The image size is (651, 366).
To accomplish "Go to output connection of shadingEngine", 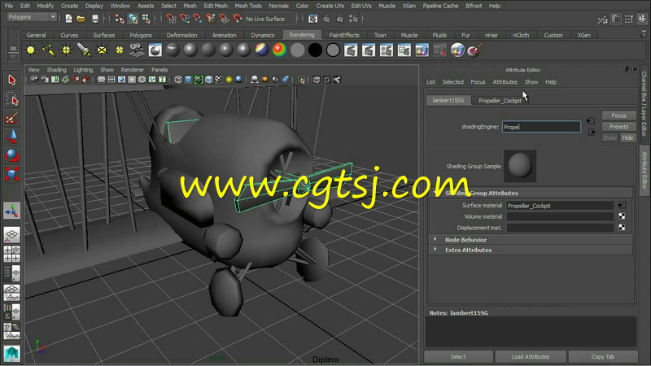I will [x=592, y=132].
